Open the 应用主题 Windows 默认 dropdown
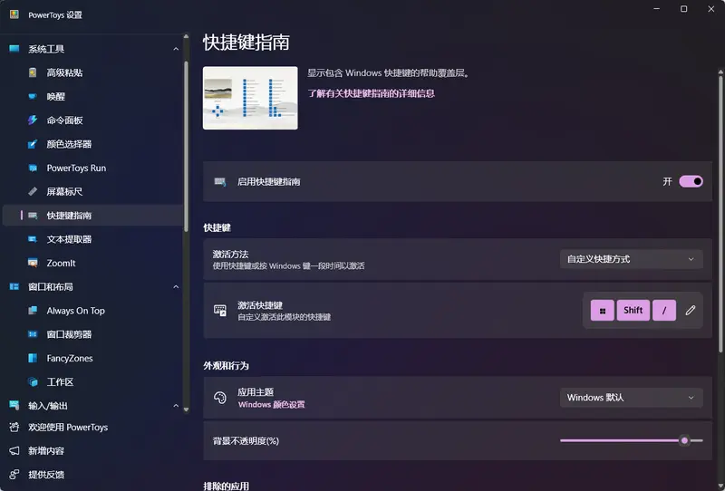This screenshot has height=491, width=725. pyautogui.click(x=631, y=398)
